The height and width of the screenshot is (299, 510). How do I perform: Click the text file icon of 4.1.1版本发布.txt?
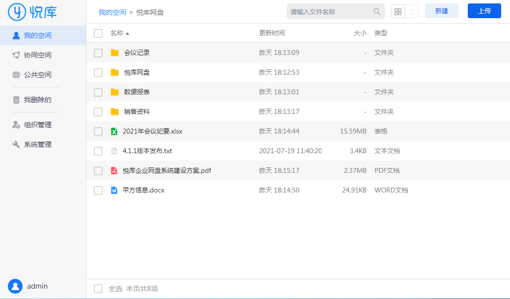(114, 151)
